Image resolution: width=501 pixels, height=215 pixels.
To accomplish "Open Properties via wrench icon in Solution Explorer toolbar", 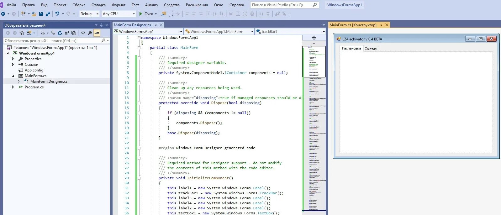I will point(90,33).
